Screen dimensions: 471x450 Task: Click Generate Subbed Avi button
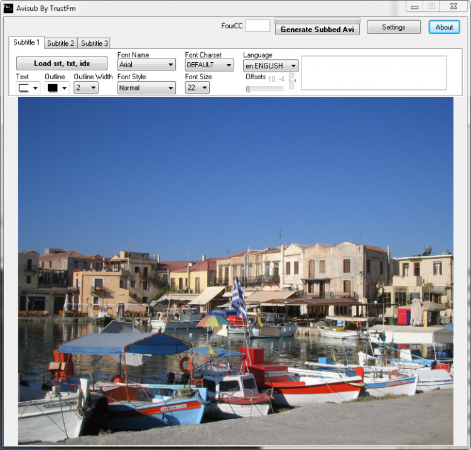(x=317, y=30)
